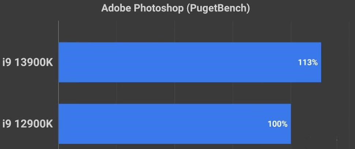Click the 100% data label
Screen dimensions: 355x149
277,124
